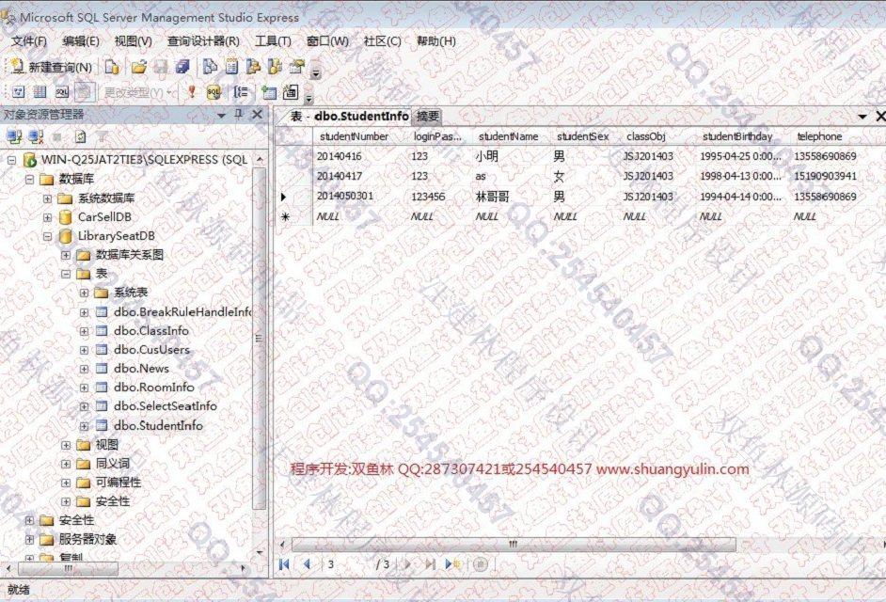Switch to the 摘要 tab
The width and height of the screenshot is (886, 602).
[427, 117]
